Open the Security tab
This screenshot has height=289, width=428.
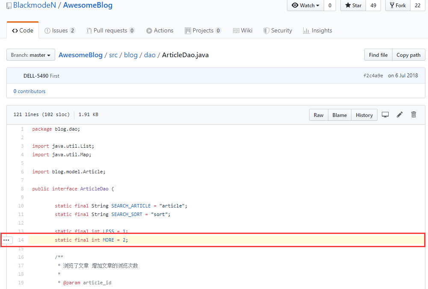(x=277, y=31)
